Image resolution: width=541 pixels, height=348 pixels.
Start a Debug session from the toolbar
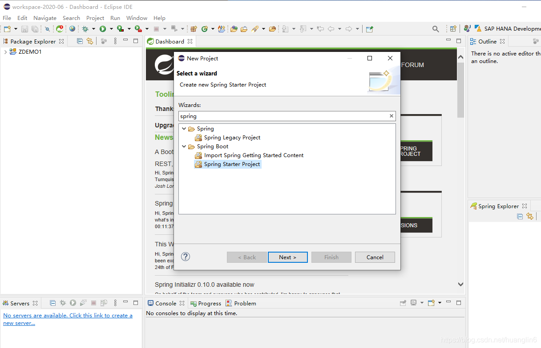click(x=86, y=29)
